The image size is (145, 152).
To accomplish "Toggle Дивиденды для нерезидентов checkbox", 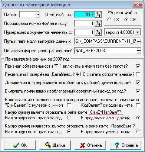I will pos(138,83).
